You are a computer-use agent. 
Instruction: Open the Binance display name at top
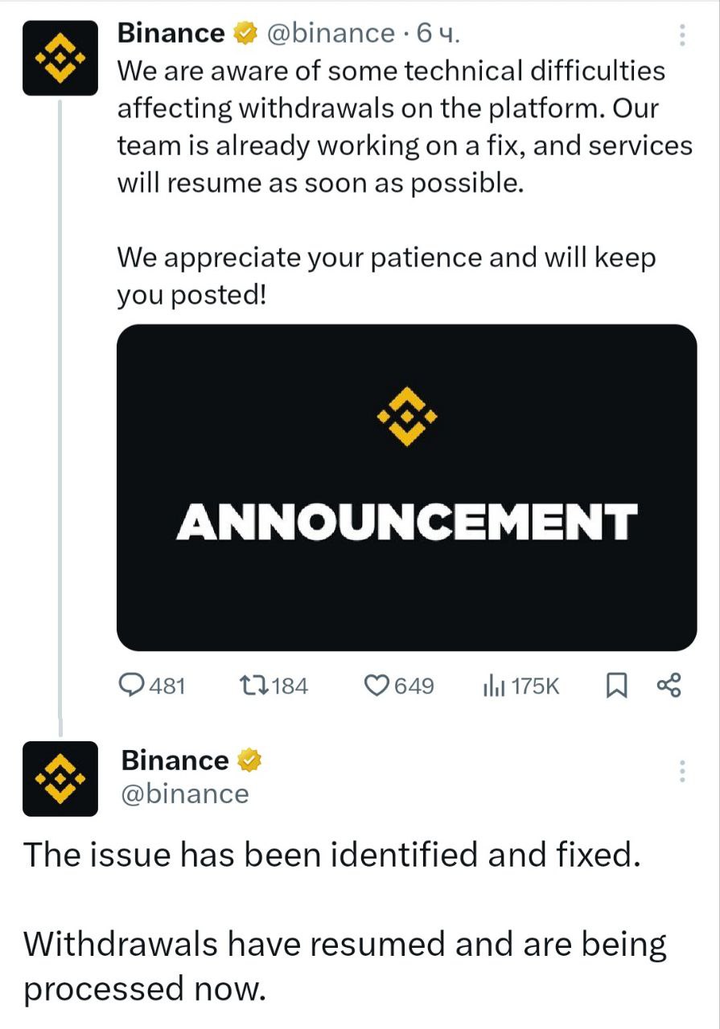171,34
